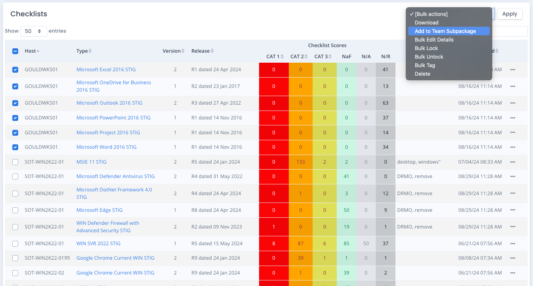Choose Delete from bulk actions list
Screen dimensions: 533x286
coord(449,74)
